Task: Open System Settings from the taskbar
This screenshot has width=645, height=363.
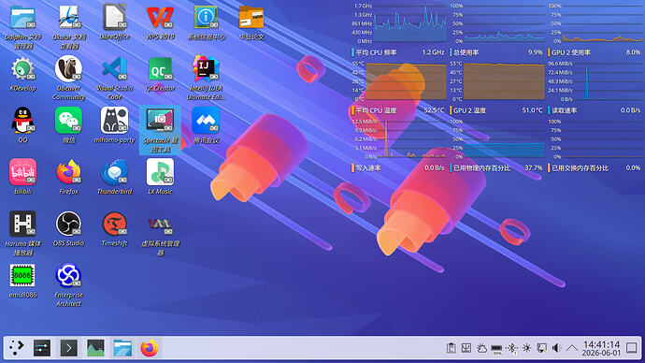Action: tap(42, 348)
